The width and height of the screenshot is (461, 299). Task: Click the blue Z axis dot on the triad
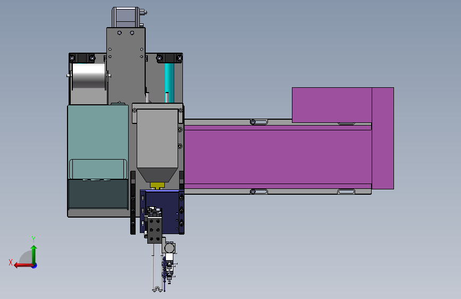(35, 265)
